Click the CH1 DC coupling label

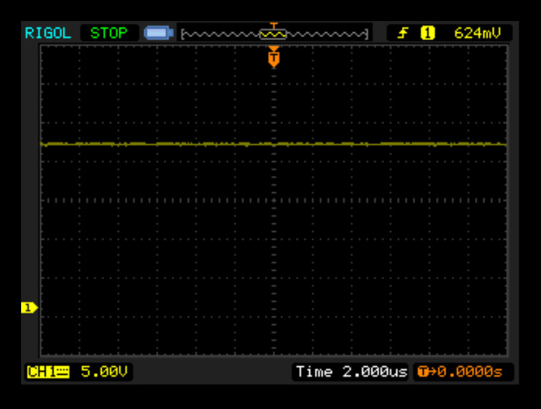pos(48,371)
